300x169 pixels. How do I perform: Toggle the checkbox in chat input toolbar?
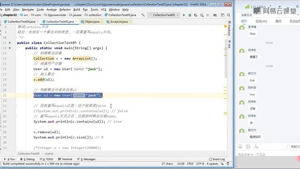coord(288,146)
